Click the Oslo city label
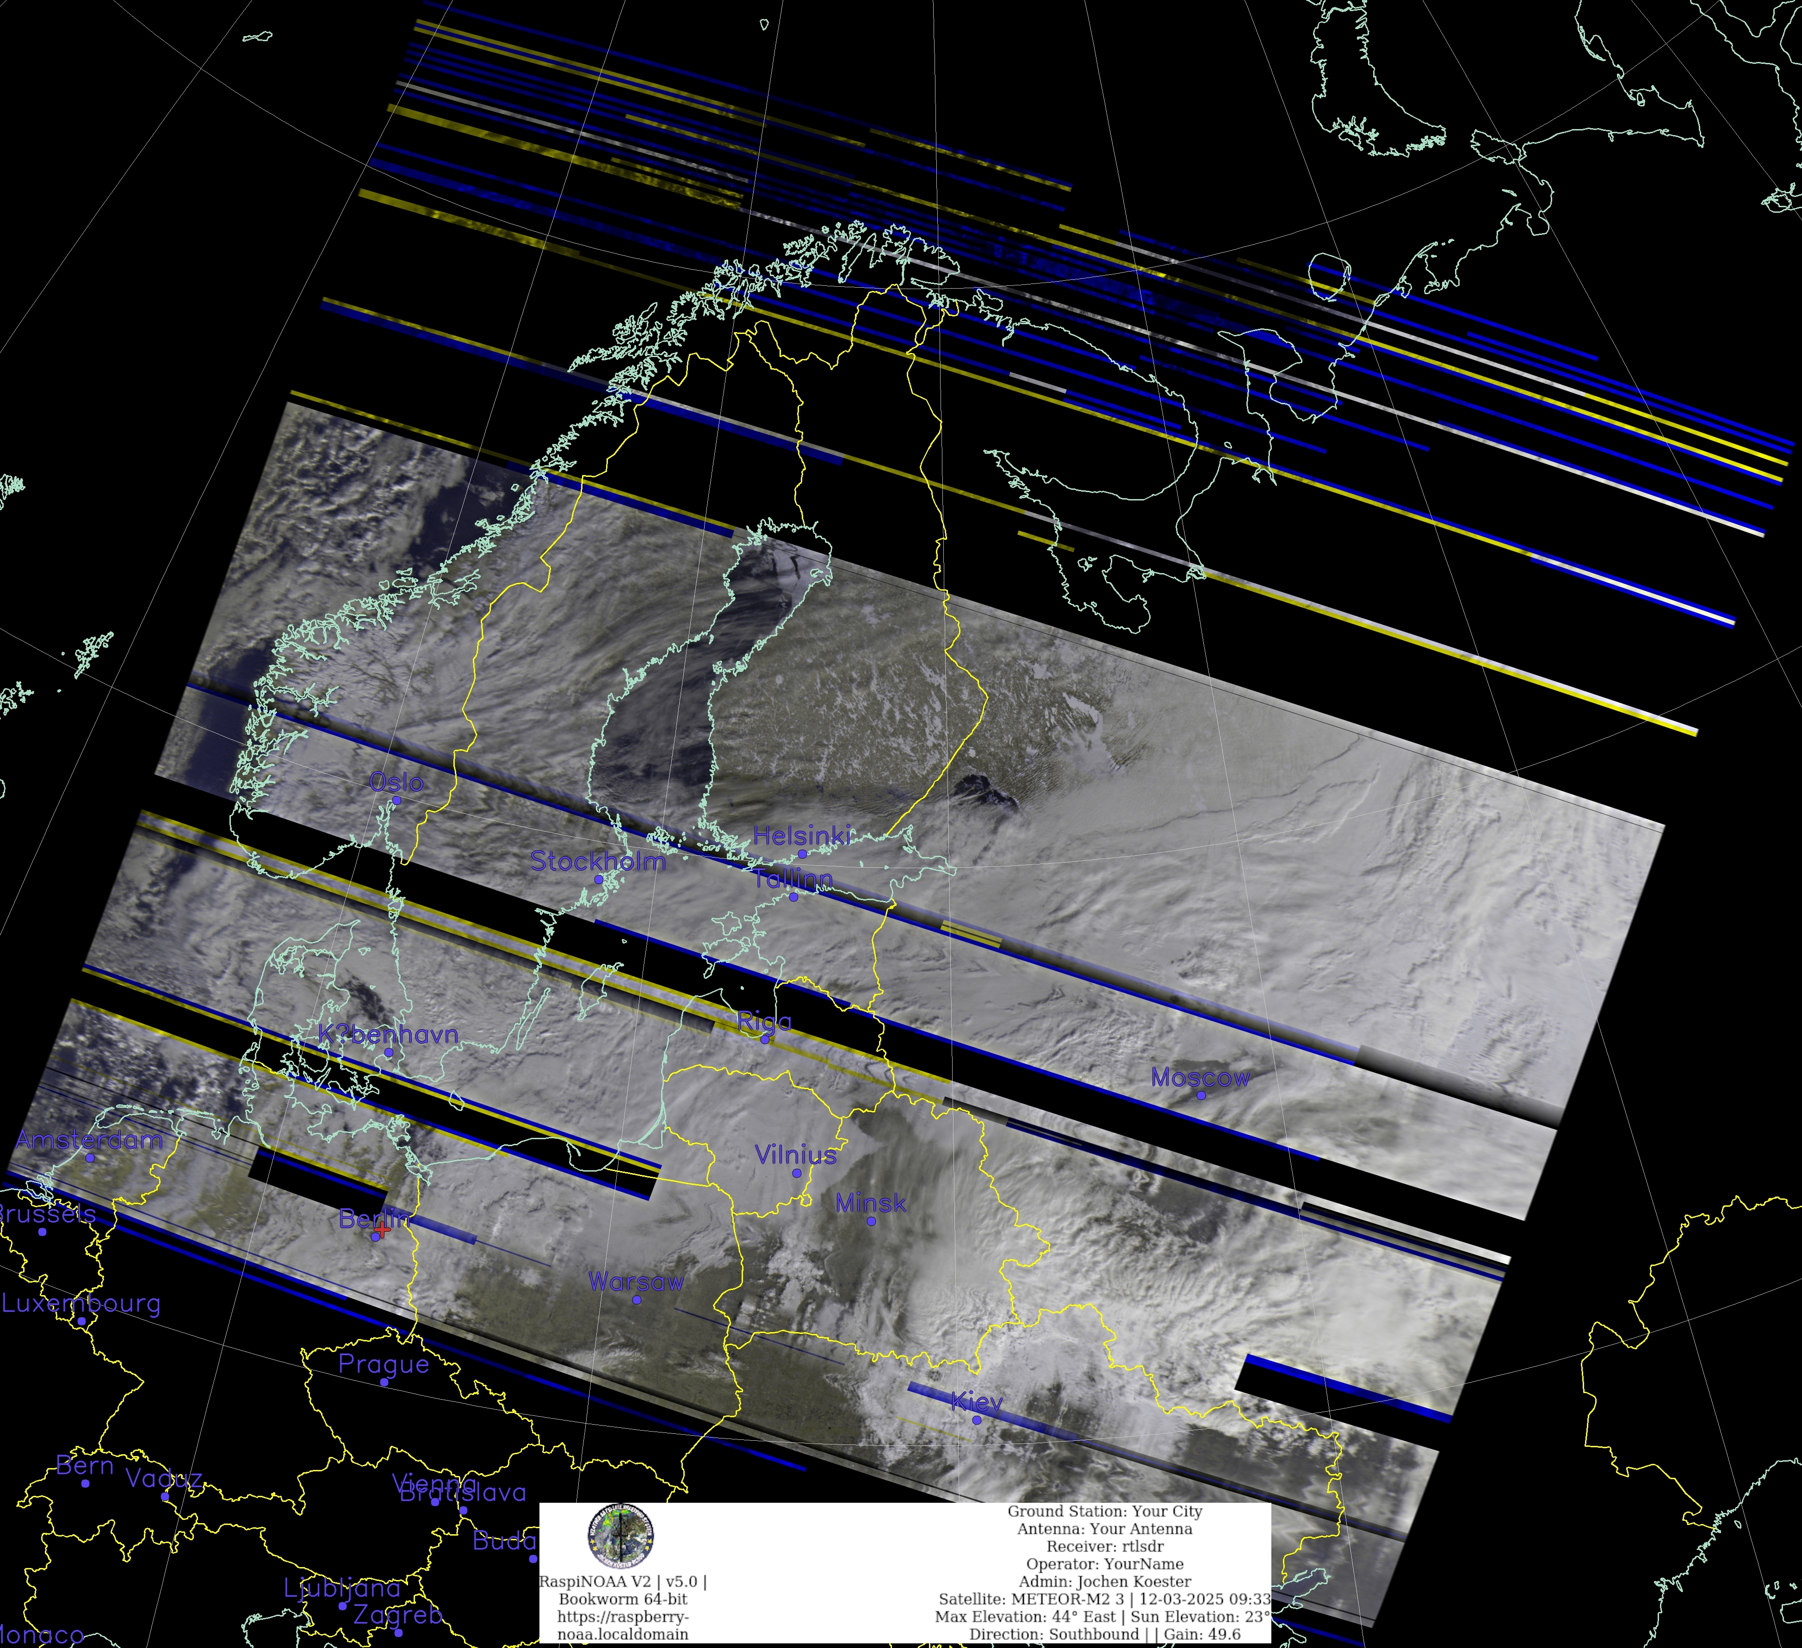 pos(396,782)
